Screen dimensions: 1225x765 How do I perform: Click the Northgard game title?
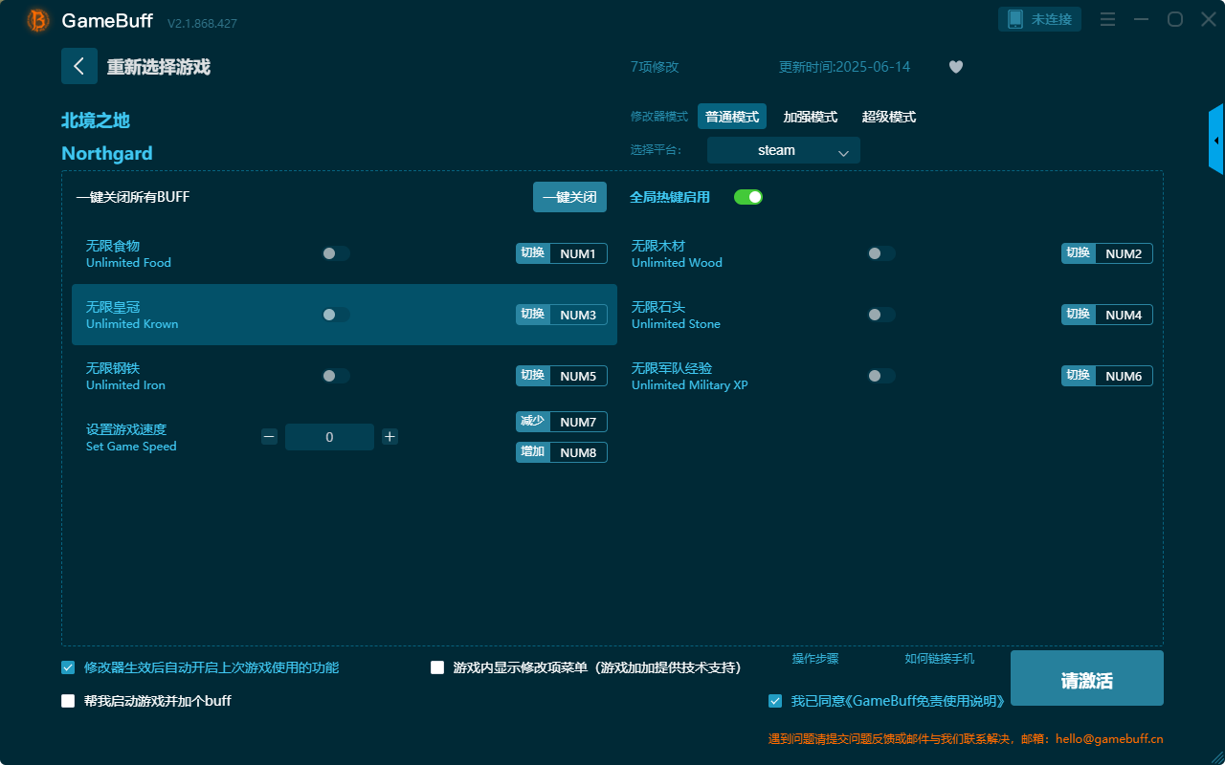pos(107,153)
